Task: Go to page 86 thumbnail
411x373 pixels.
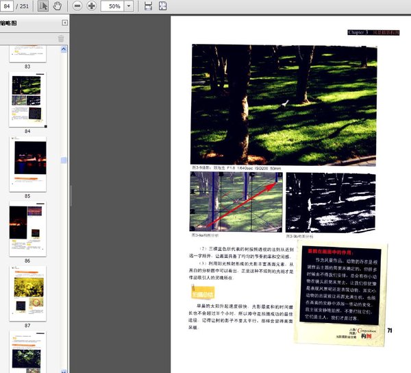Action: pos(27,229)
